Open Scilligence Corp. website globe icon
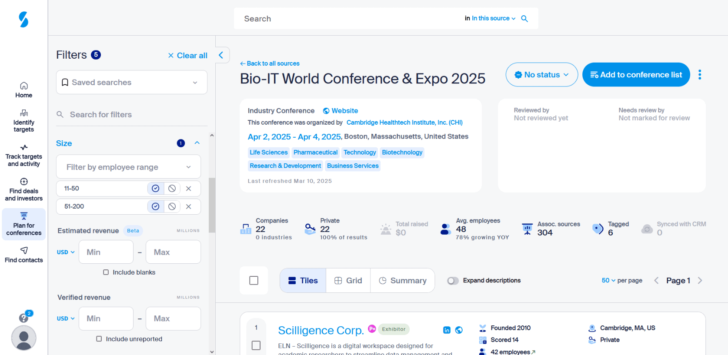 [459, 330]
